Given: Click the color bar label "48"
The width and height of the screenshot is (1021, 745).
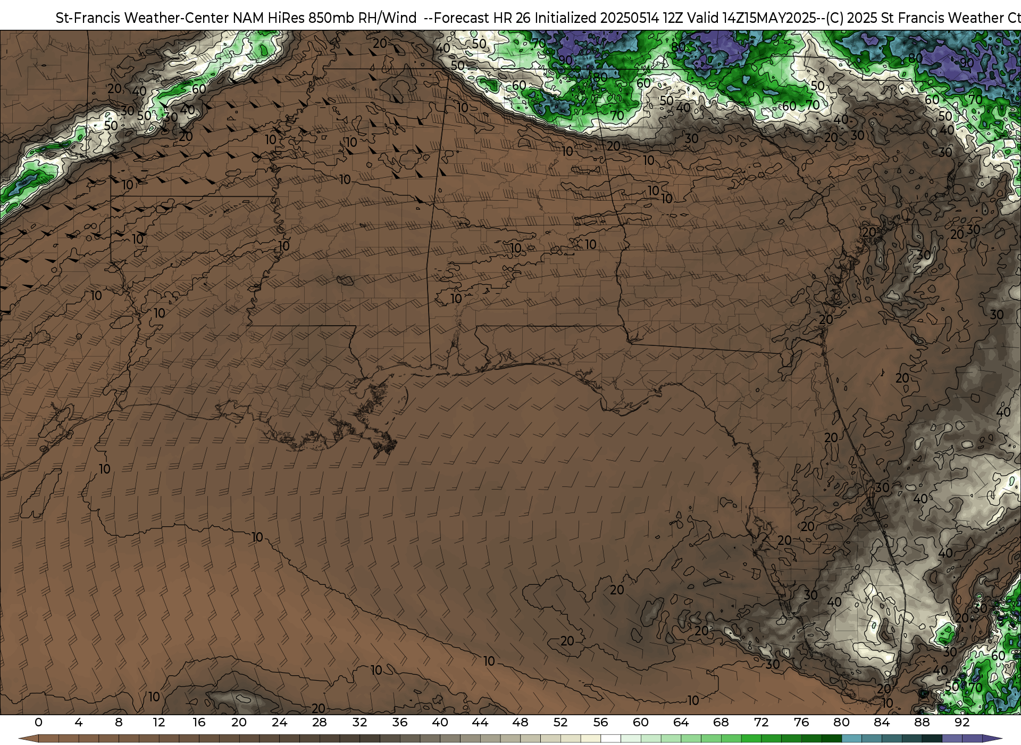Looking at the screenshot, I should 520,723.
